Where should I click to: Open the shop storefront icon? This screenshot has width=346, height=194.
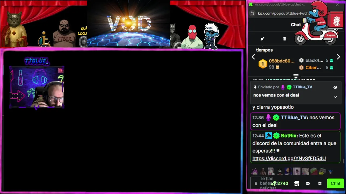pos(297,183)
